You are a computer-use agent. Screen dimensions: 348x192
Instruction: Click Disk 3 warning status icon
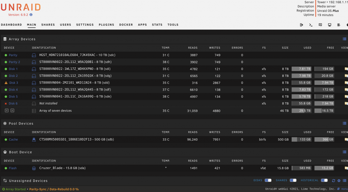[6, 83]
